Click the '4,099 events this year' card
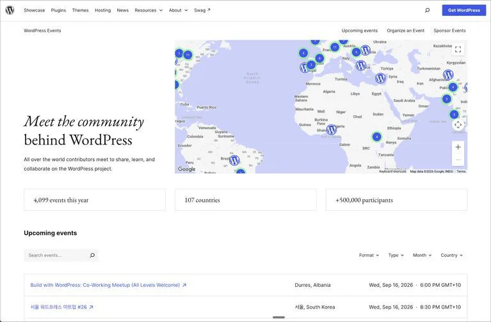 [x=95, y=200]
